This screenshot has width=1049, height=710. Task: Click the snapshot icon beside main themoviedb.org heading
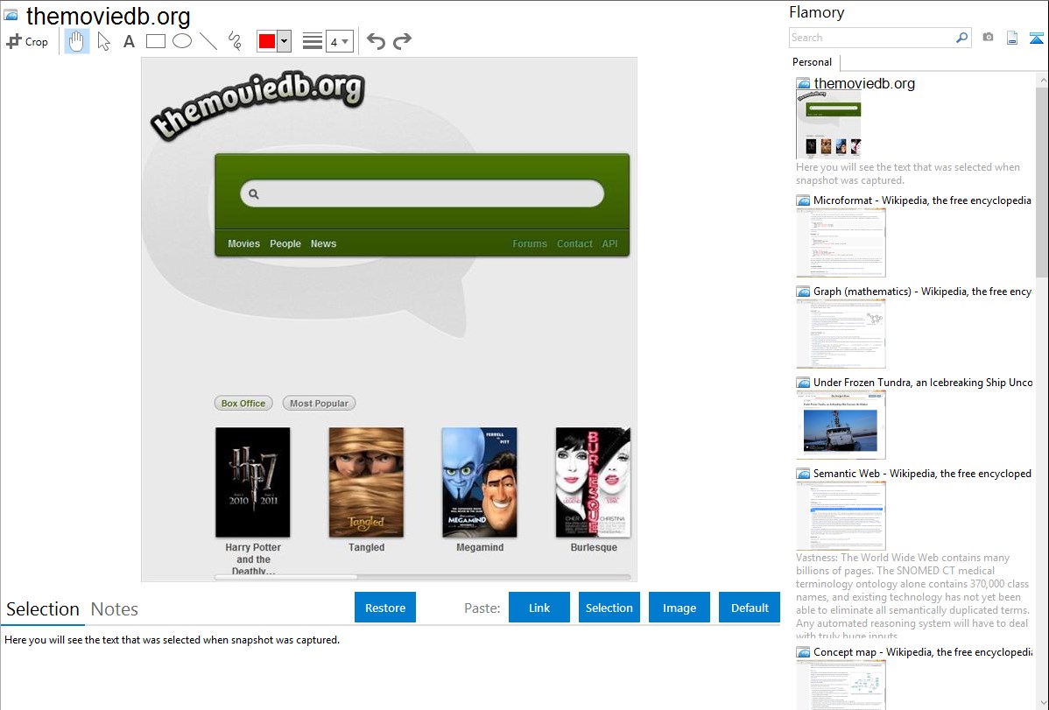11,15
